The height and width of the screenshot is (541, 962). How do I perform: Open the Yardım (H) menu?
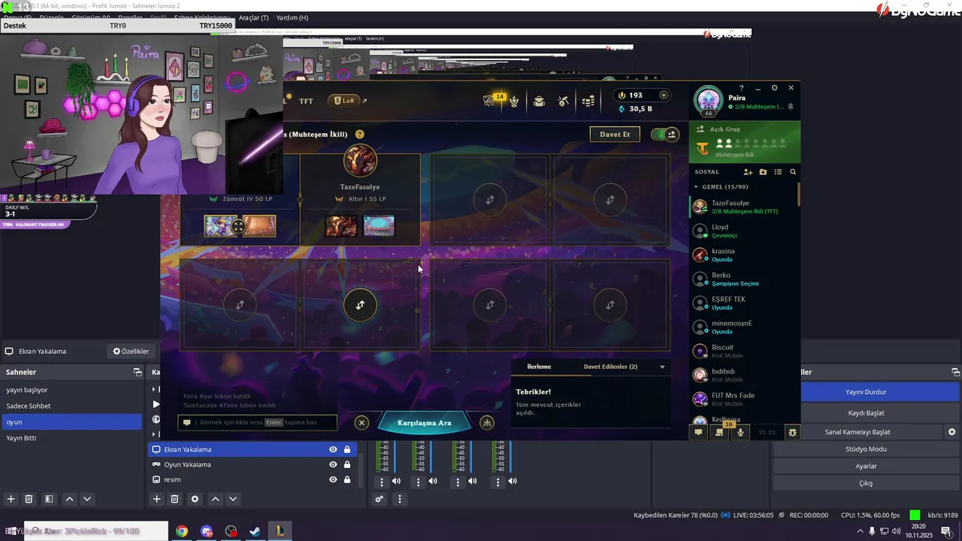coord(292,17)
